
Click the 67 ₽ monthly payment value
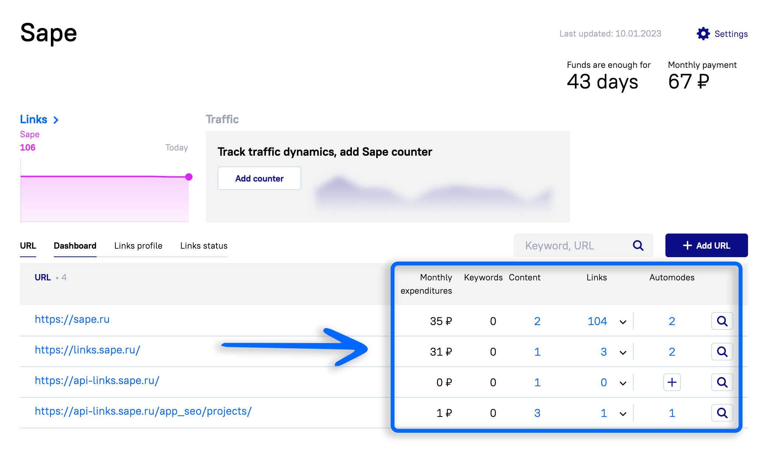click(689, 82)
